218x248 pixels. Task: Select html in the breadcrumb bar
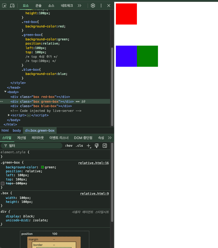point(5,131)
